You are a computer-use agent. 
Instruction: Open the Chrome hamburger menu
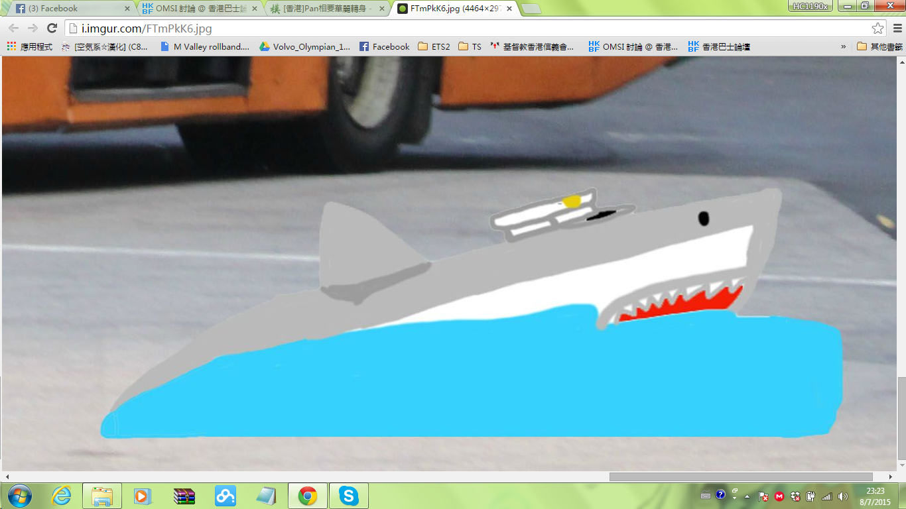click(897, 28)
